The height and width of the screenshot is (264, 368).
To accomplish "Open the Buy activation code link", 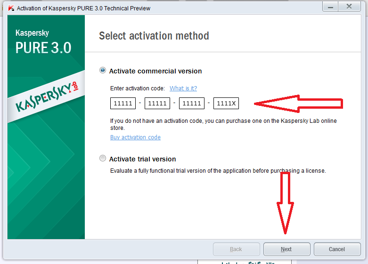I will click(135, 137).
